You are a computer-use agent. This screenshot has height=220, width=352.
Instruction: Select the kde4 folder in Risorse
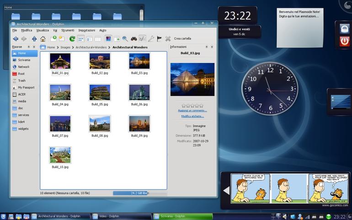[25, 122]
